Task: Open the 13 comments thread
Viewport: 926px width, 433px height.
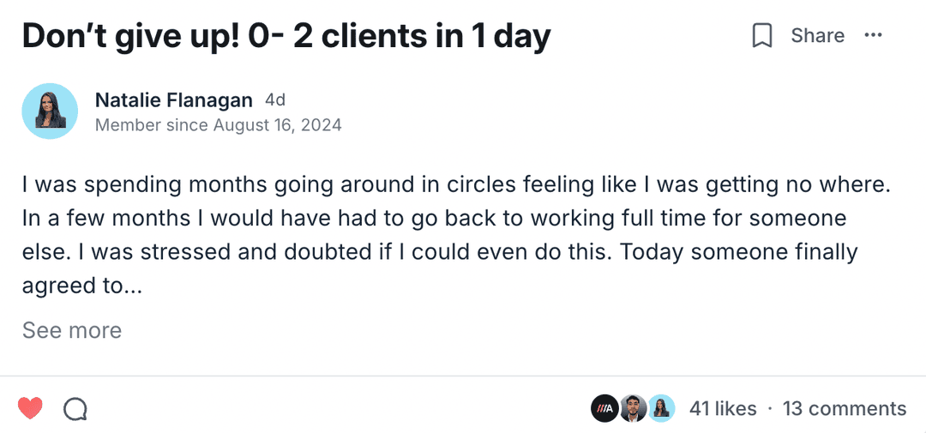Action: 844,409
